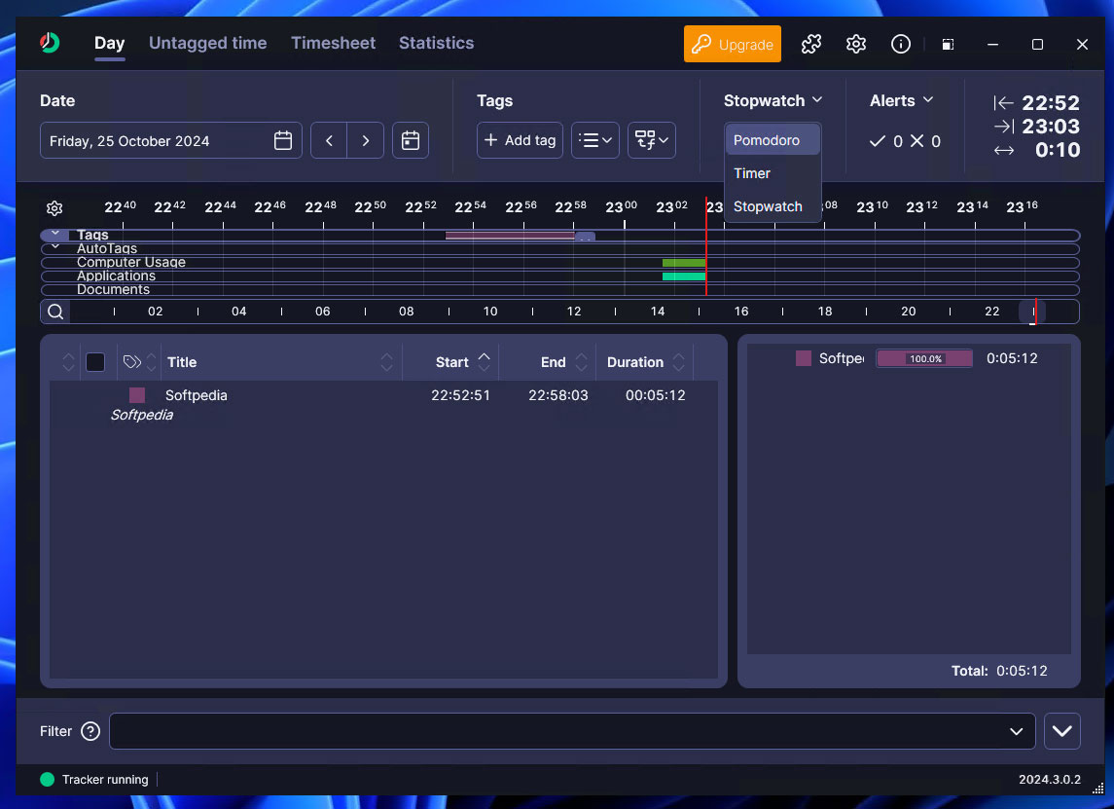Collapse the AutoTags timeline group

[x=55, y=247]
